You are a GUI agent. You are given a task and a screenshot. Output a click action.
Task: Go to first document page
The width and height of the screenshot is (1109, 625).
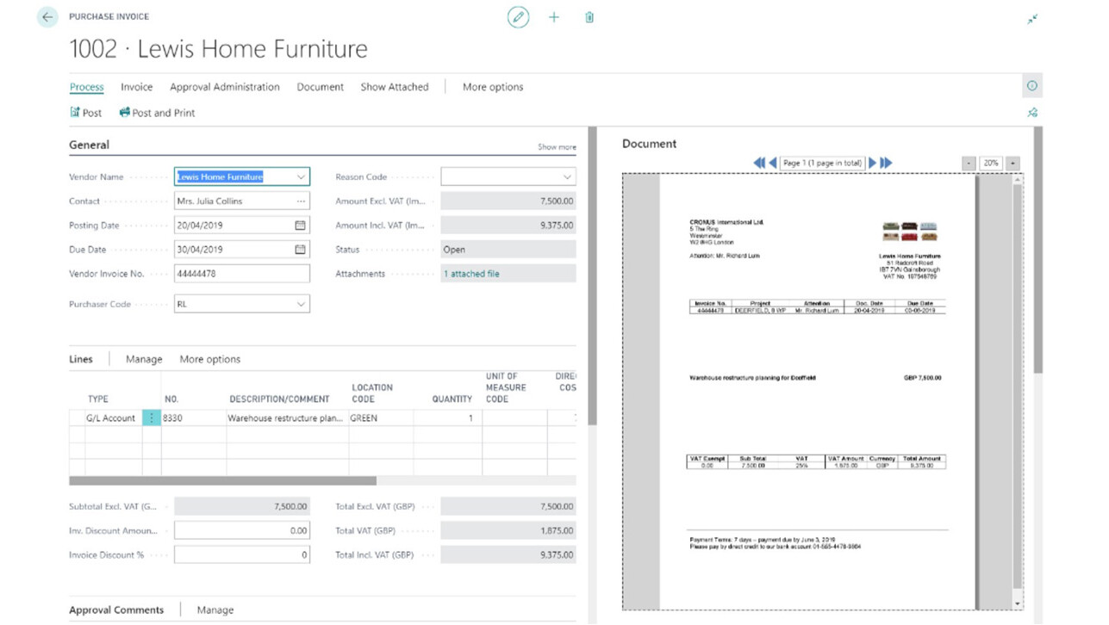pyautogui.click(x=758, y=163)
